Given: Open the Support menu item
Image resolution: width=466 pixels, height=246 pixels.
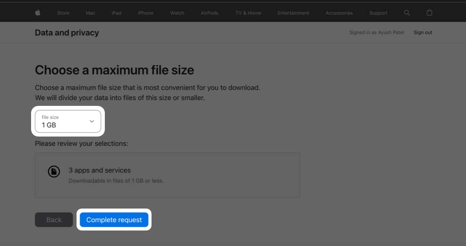Looking at the screenshot, I should (378, 13).
